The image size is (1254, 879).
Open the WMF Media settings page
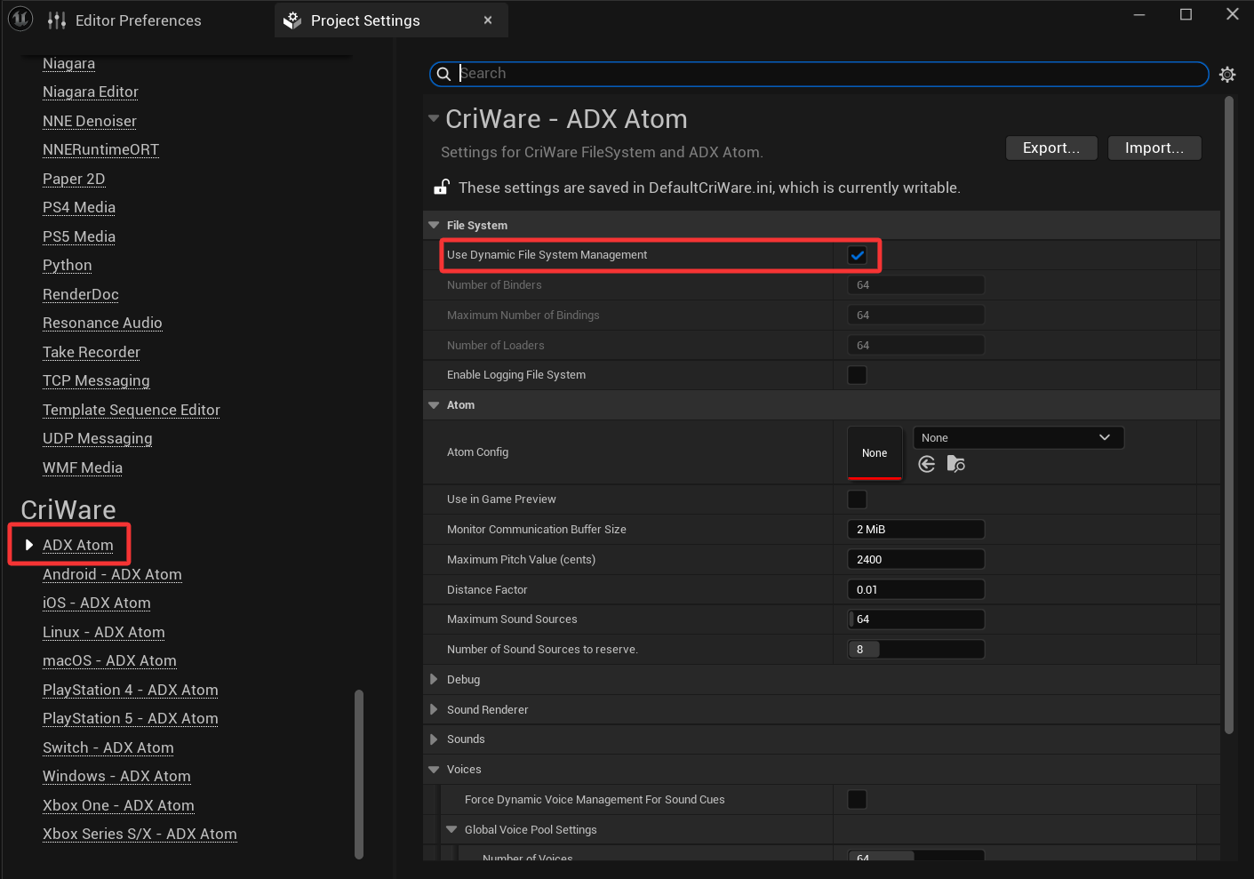83,468
